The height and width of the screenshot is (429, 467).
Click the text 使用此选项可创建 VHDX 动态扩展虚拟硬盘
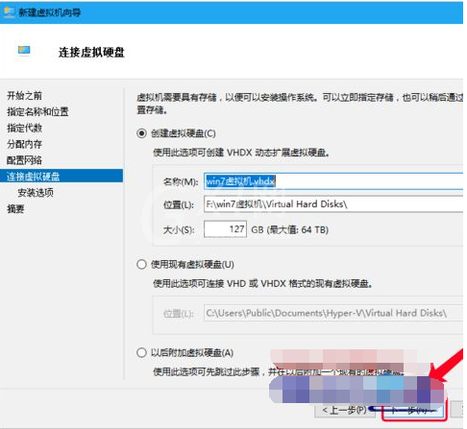(x=241, y=153)
